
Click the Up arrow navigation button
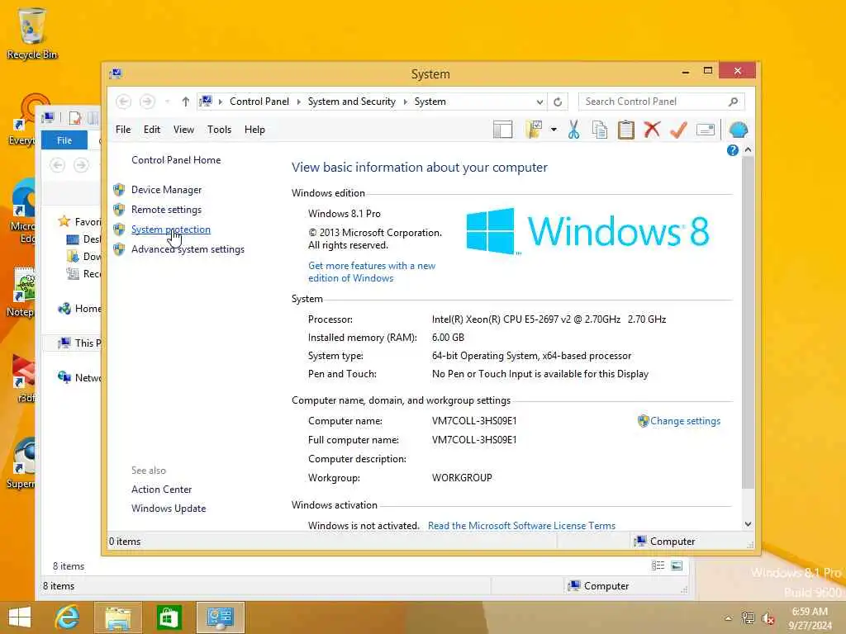186,102
